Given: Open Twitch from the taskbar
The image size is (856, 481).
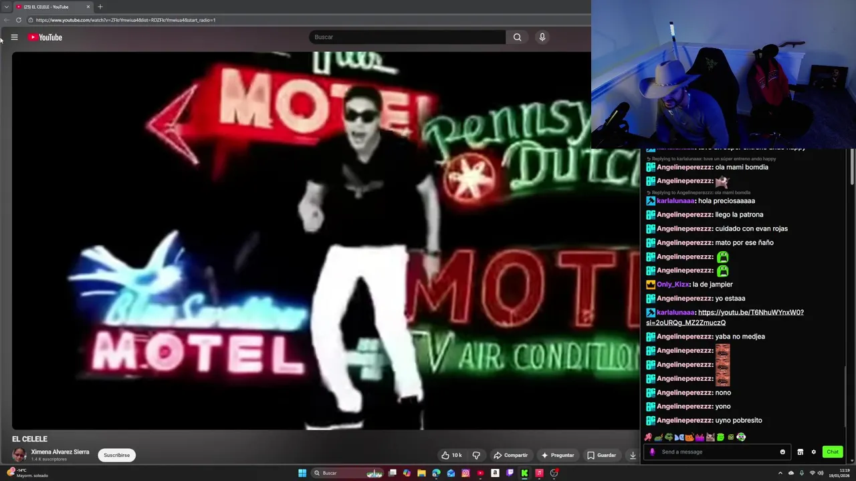Looking at the screenshot, I should coord(510,473).
